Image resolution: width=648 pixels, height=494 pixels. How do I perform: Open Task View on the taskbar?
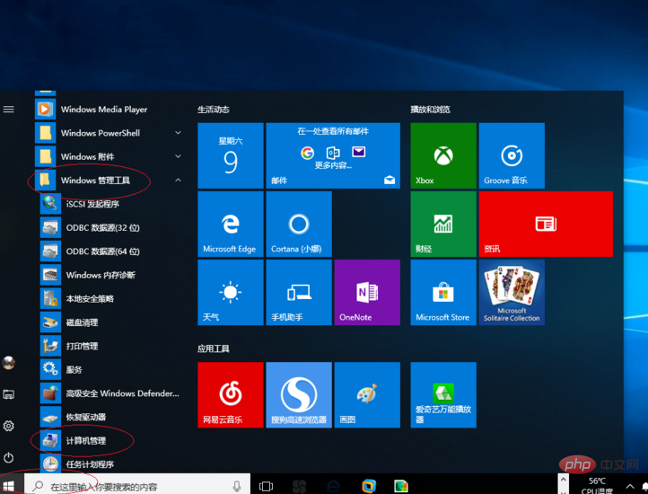(266, 486)
